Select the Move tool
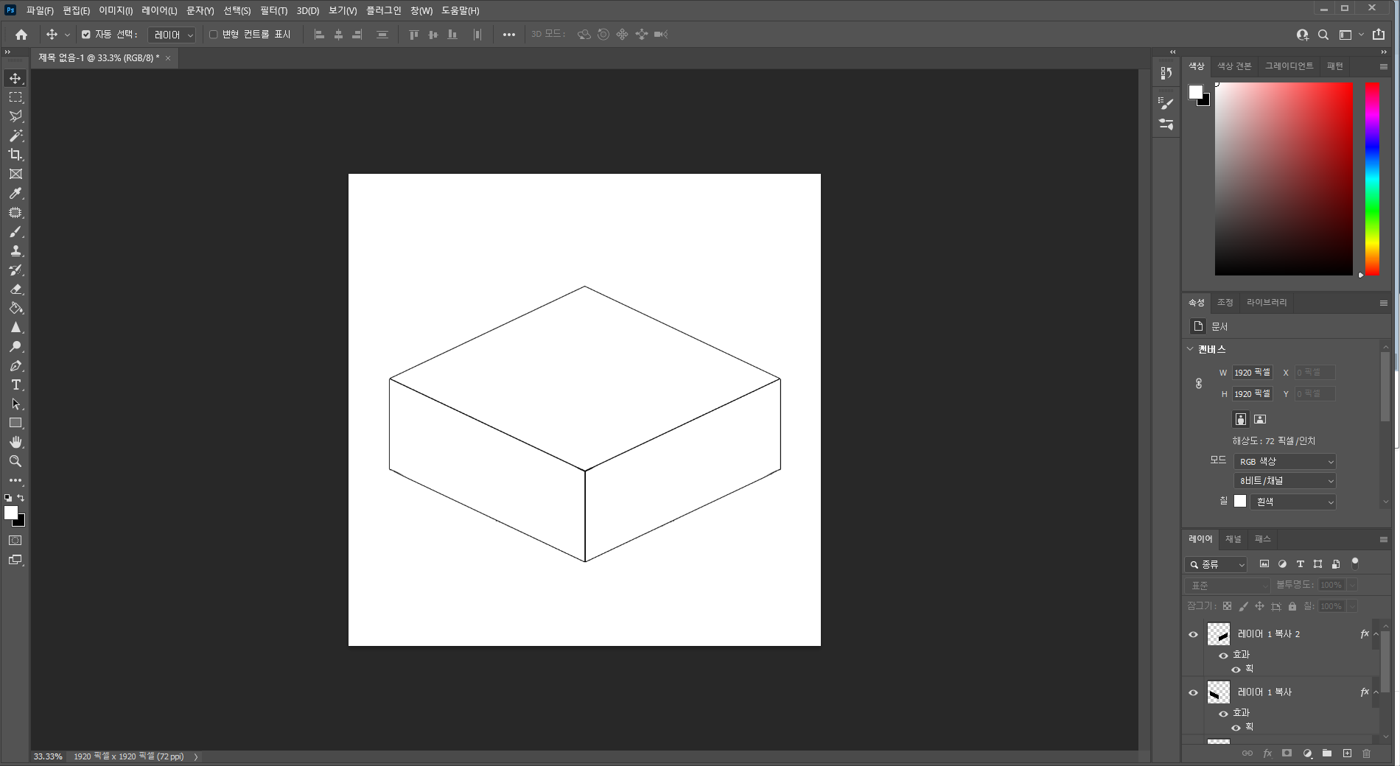Screen dimensions: 1400x766 pos(15,78)
